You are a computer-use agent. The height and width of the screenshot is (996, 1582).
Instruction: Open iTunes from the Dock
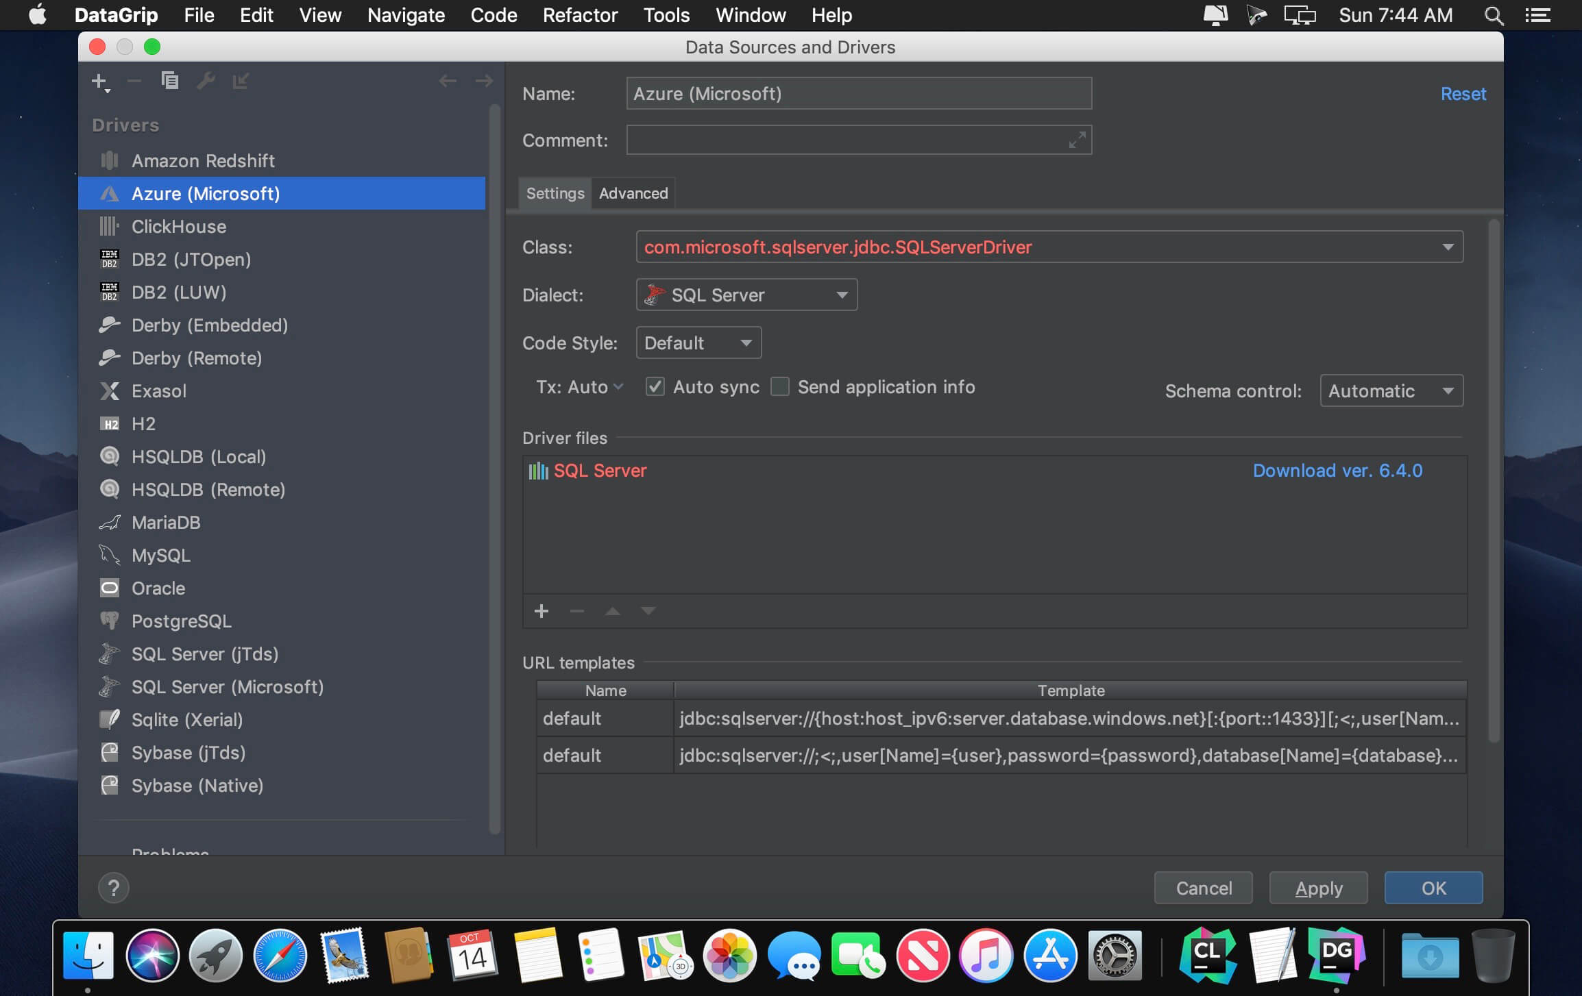[x=986, y=956]
